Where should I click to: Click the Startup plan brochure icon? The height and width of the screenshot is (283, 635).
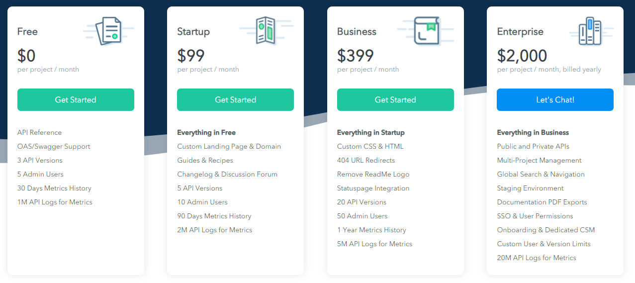click(266, 31)
